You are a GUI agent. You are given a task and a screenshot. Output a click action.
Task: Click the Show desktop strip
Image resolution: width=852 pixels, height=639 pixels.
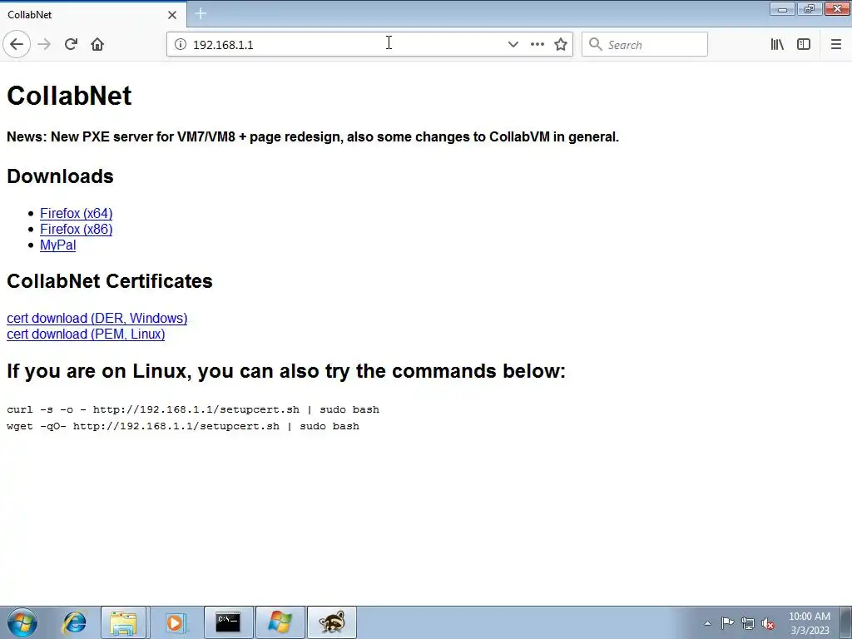coord(846,623)
